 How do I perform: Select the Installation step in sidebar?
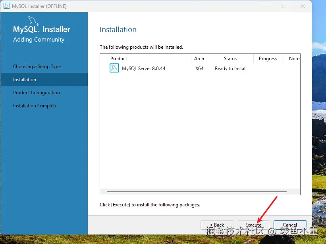(x=44, y=80)
